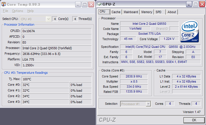206x125 pixels.
Task: Expand the Select CPU dropdown in Core Temp
Action: (48, 19)
